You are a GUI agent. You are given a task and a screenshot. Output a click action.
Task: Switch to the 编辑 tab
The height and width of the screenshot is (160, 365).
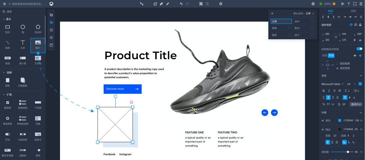click(x=331, y=11)
